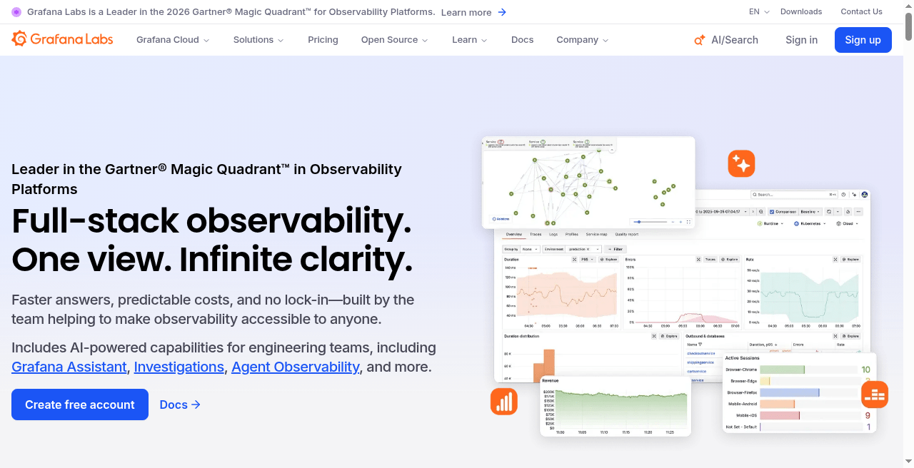Screen dimensions: 914x468
Task: Click the minus zoom-out icon on service map
Action: 673,222
